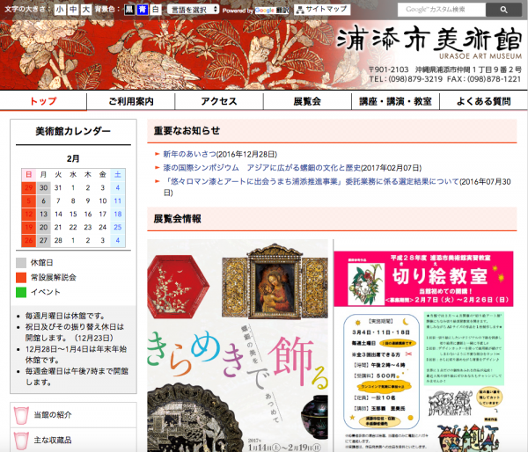Screen dimensions: 528x452
Task: Click the 休館日 legend label
Action: pos(41,263)
